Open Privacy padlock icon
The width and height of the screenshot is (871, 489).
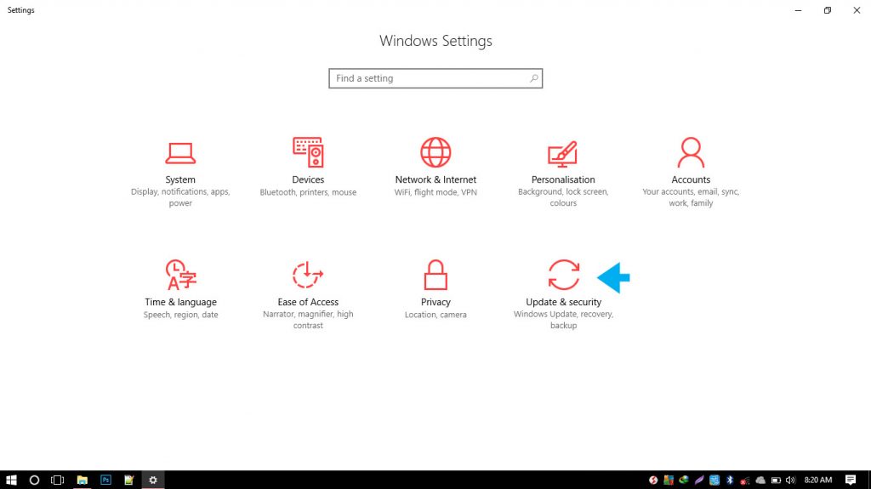click(435, 275)
